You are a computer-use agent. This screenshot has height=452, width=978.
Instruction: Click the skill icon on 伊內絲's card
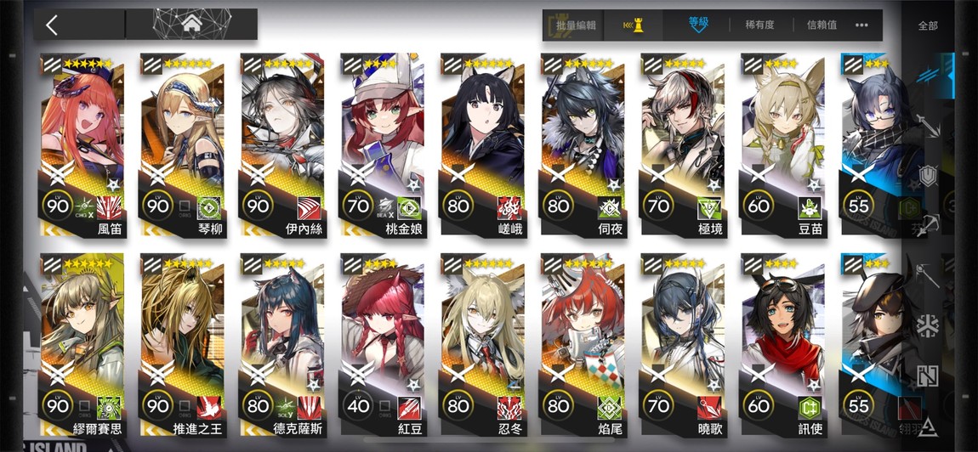click(310, 207)
